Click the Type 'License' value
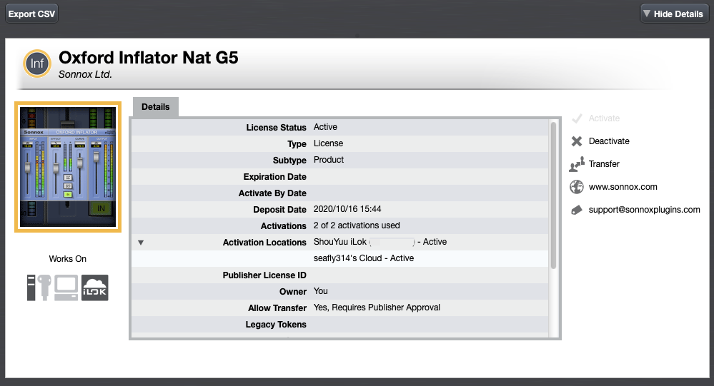The height and width of the screenshot is (386, 714). (328, 143)
